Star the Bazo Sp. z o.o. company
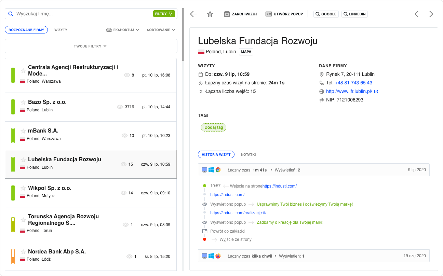443x276 pixels. (x=23, y=102)
